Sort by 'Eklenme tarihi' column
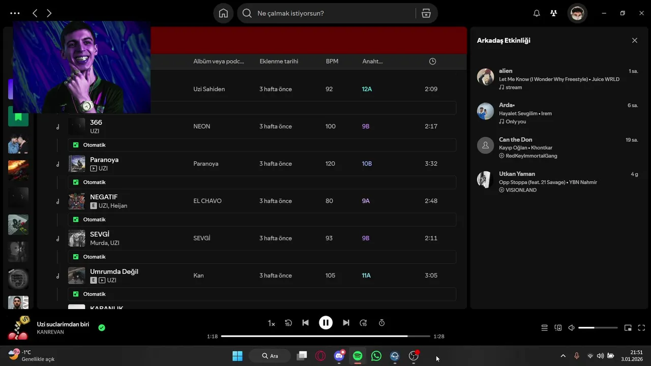Viewport: 651px width, 366px height. coord(279,62)
